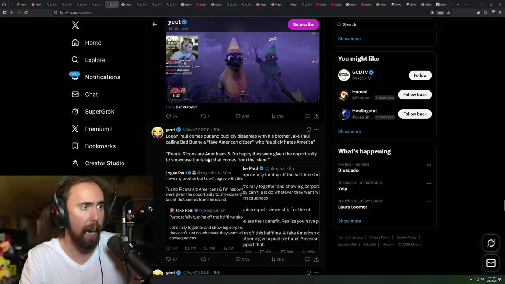Open the BackFromIt source link

[x=186, y=107]
